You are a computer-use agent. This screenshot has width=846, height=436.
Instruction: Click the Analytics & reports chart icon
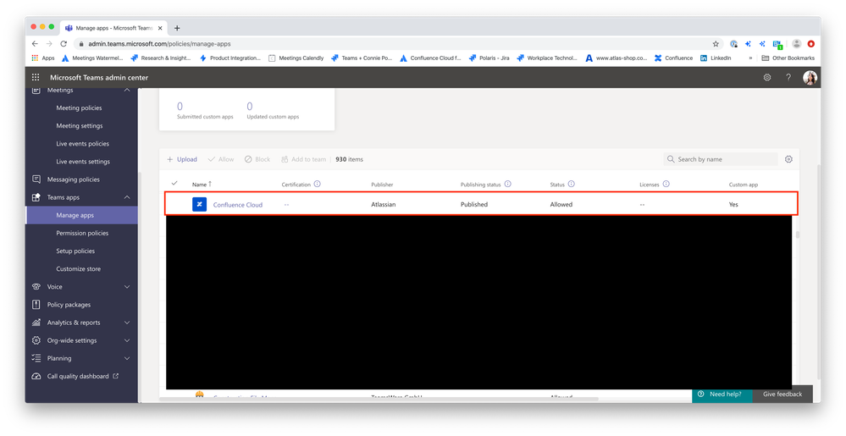(x=36, y=323)
